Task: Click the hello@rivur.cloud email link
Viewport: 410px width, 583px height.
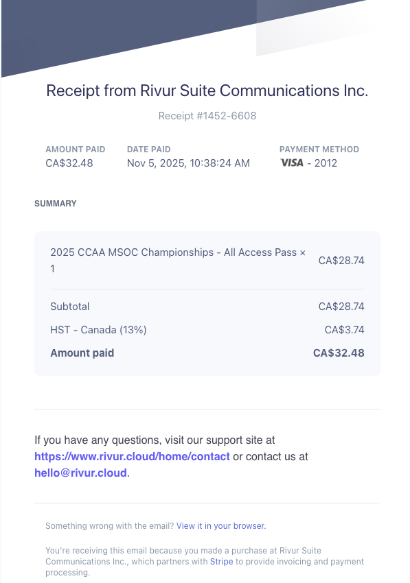Action: click(80, 473)
